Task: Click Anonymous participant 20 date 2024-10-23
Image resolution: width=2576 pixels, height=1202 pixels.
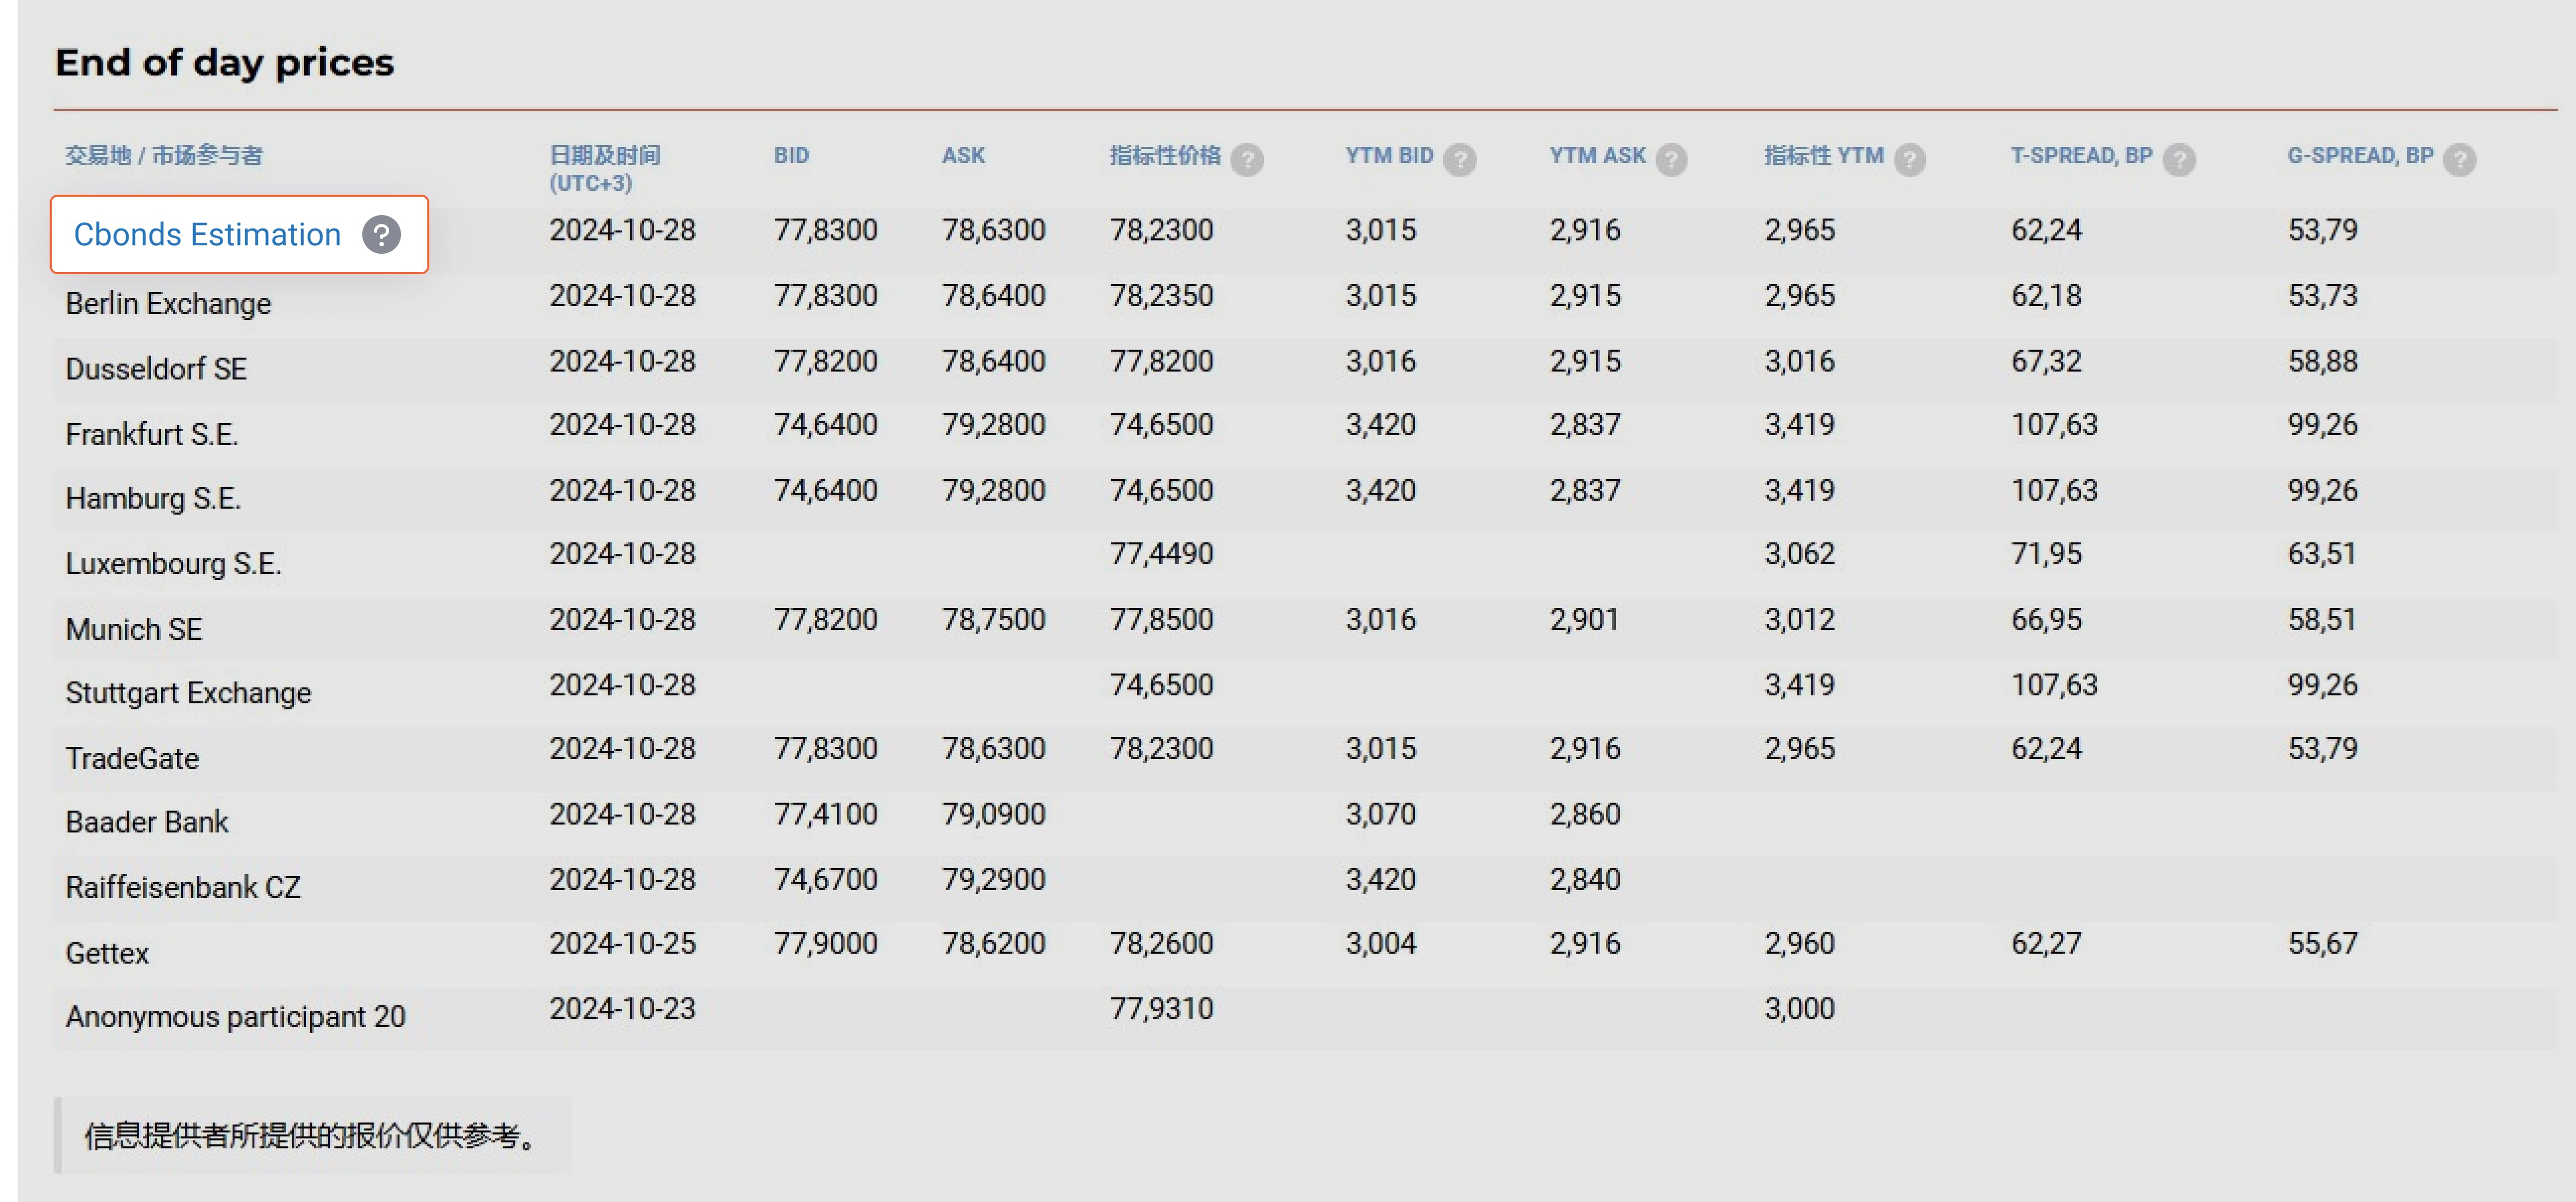Action: (x=622, y=1009)
